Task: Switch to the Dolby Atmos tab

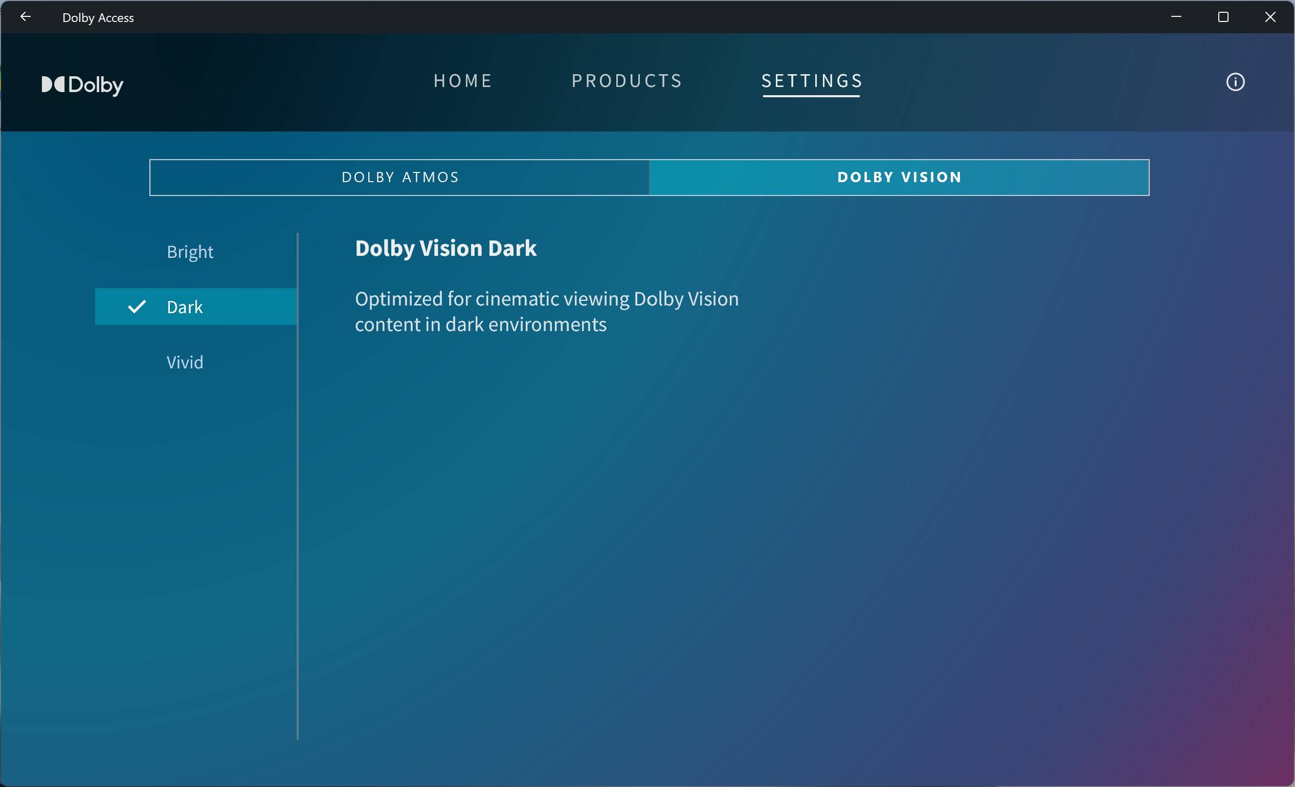Action: (x=400, y=177)
